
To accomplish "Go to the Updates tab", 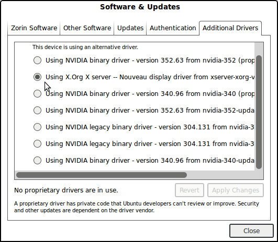I will (130, 28).
